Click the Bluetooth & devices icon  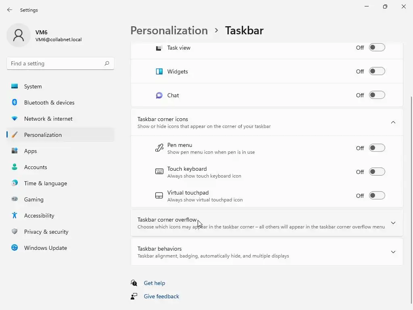pos(15,103)
